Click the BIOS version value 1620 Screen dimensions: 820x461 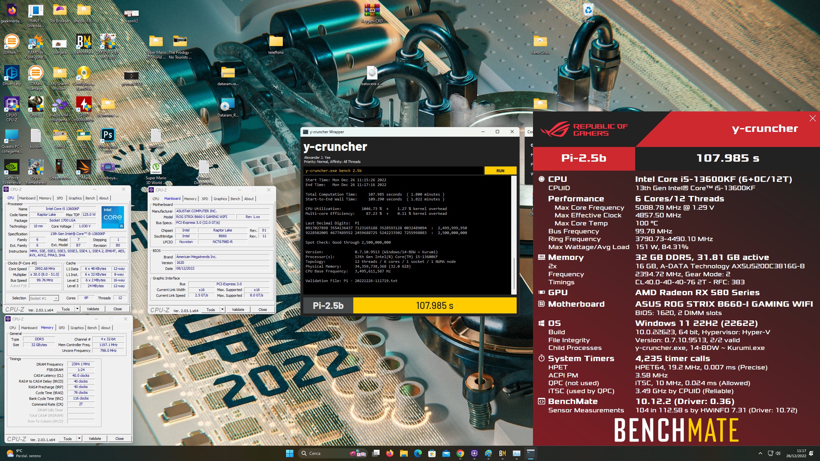coord(222,263)
